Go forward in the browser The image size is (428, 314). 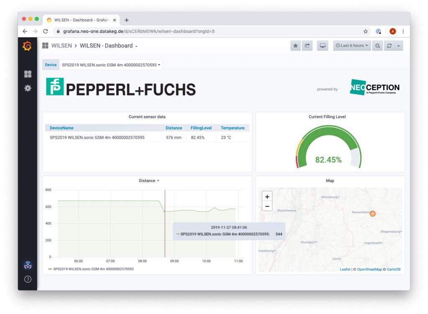tap(35, 31)
